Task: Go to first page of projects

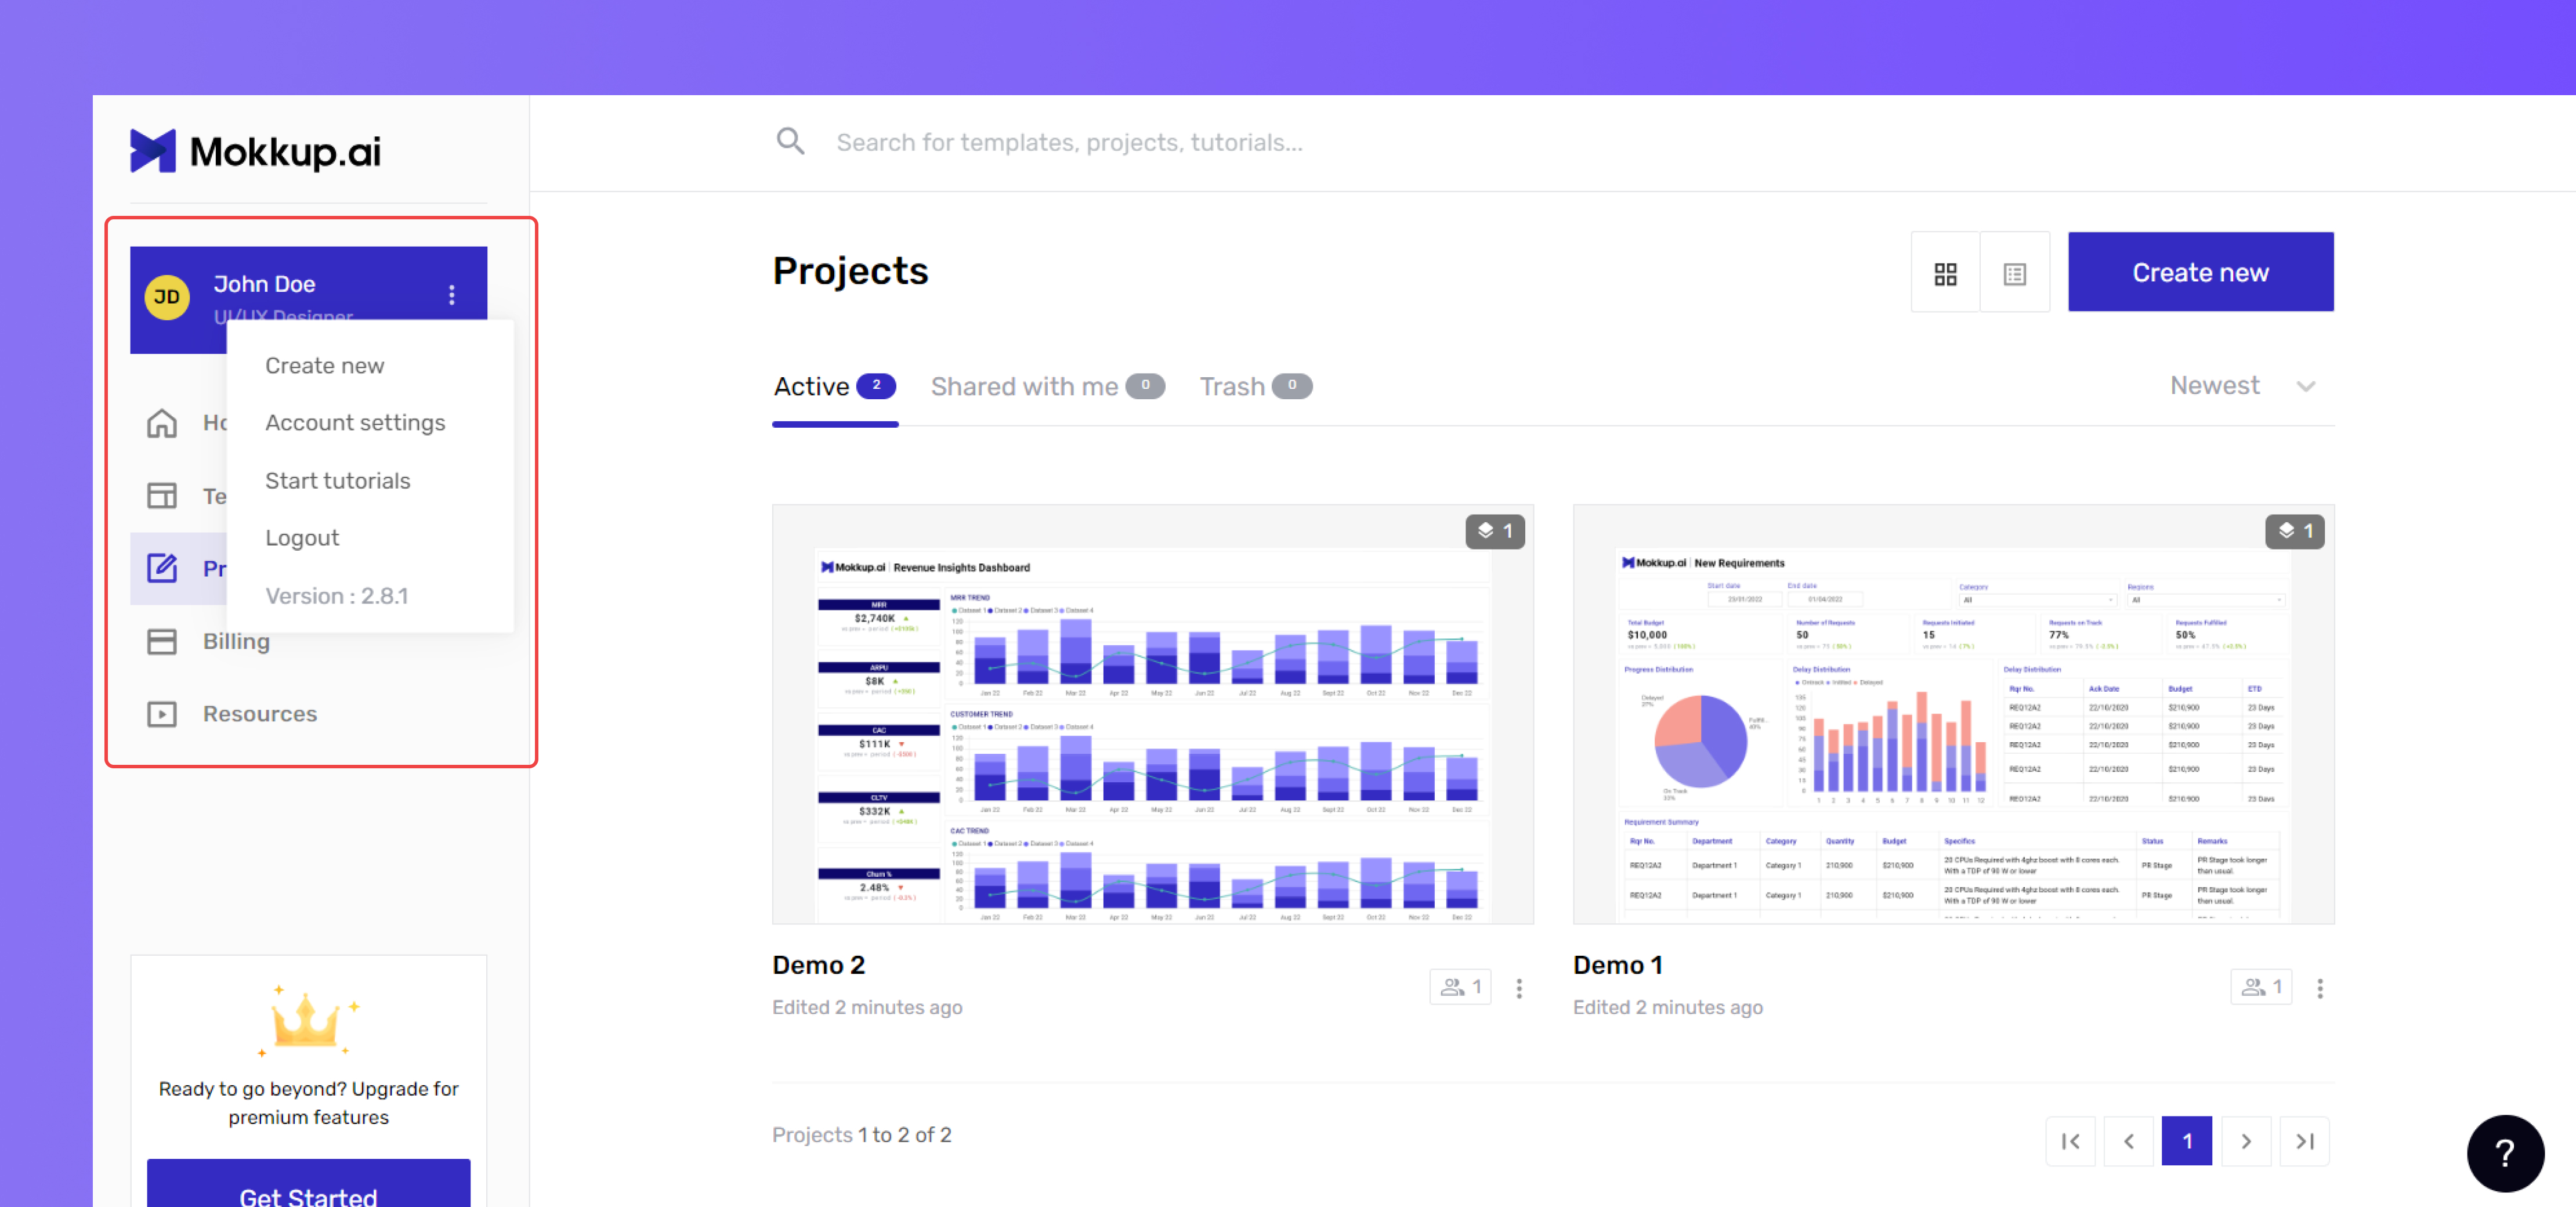Action: point(2070,1141)
